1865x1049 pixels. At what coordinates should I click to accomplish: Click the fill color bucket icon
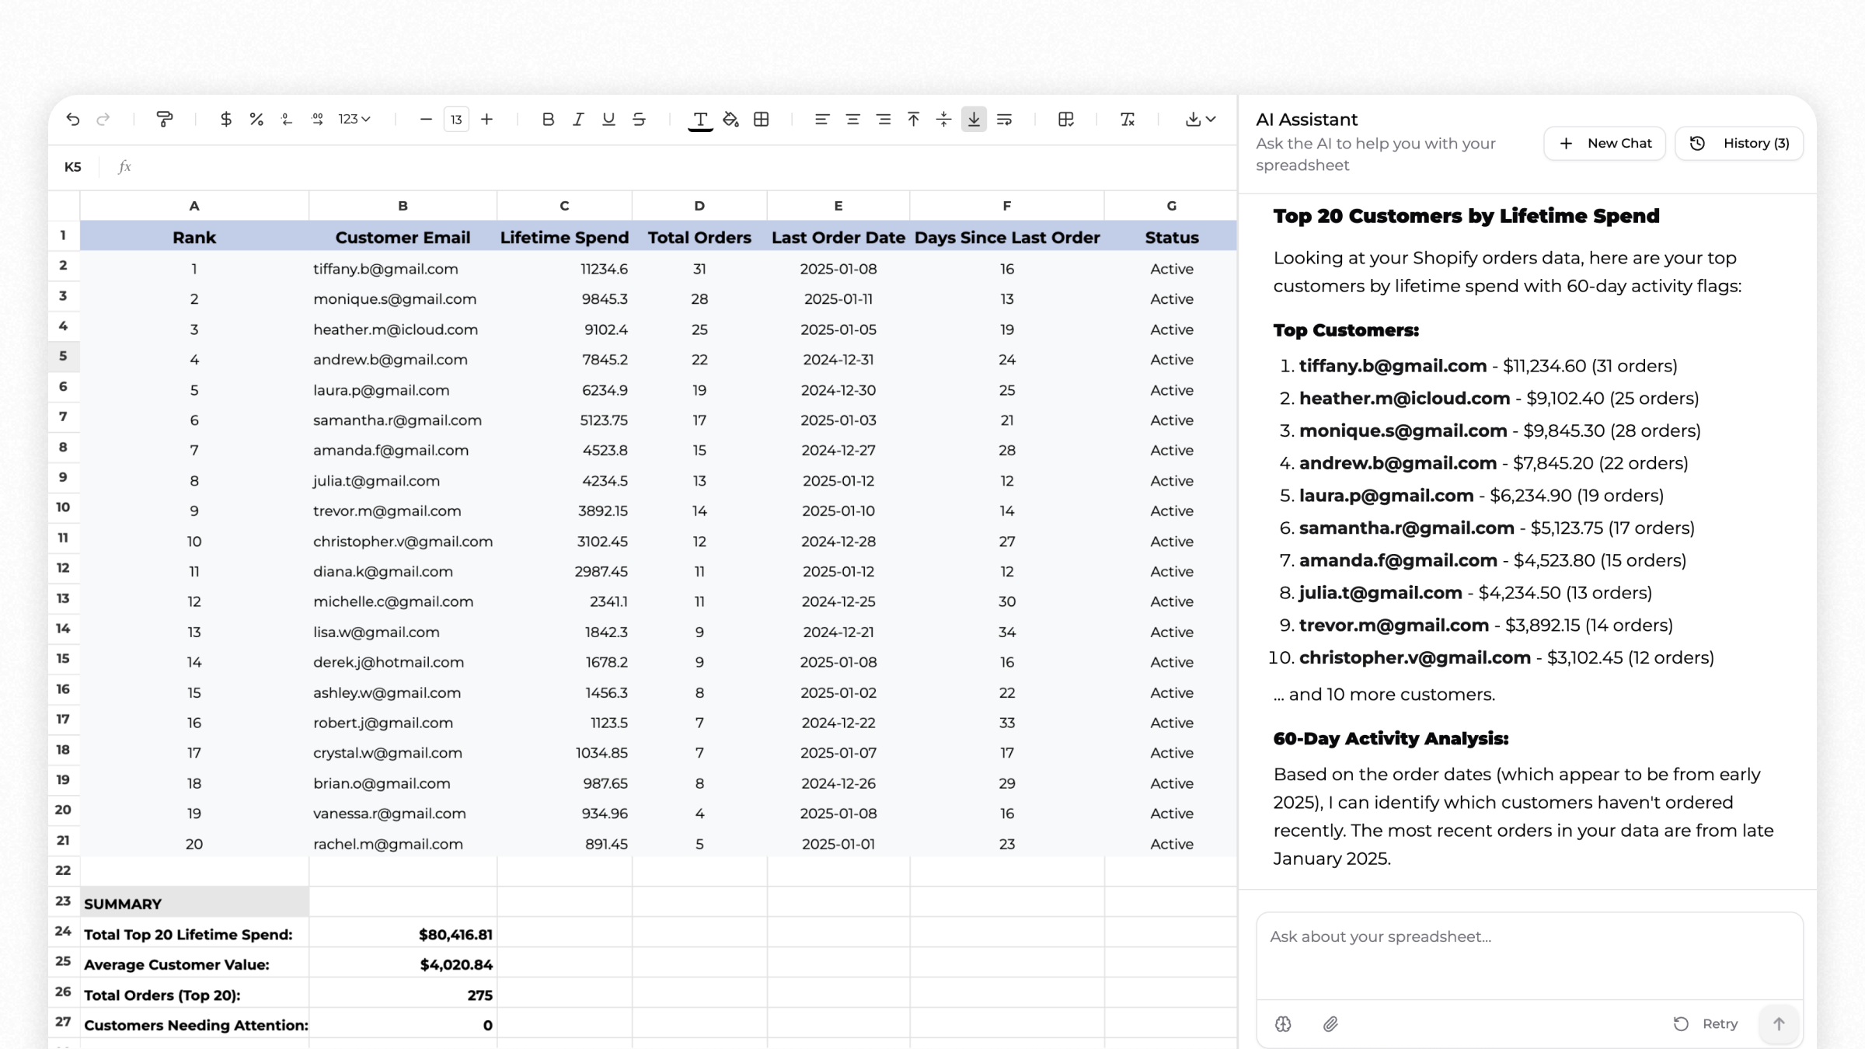730,119
